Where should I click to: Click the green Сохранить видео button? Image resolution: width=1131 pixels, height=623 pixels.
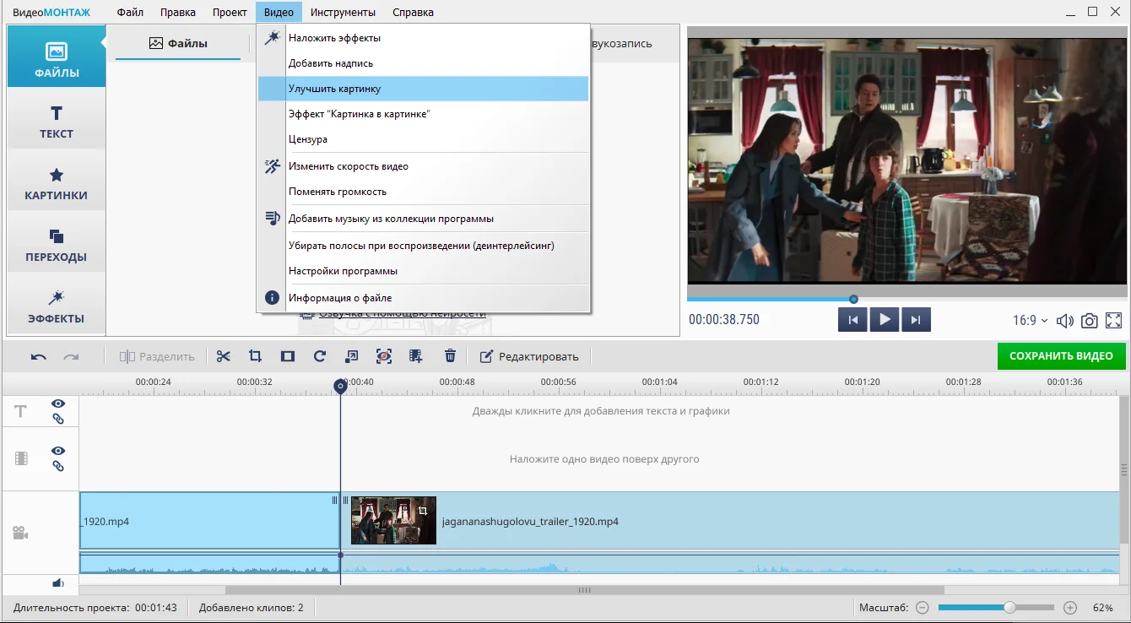pyautogui.click(x=1061, y=356)
